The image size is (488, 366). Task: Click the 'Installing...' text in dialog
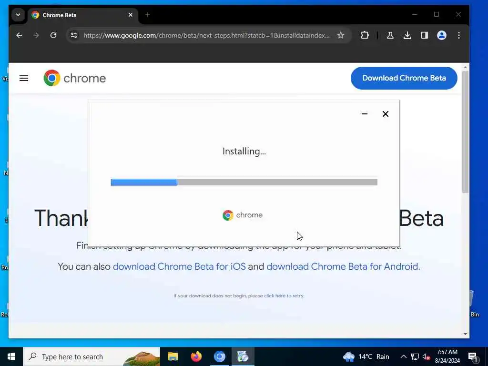[244, 152]
